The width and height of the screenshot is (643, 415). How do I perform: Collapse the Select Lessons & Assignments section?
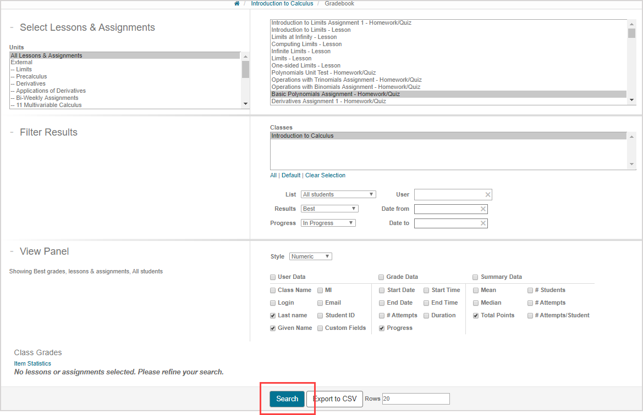tap(12, 27)
